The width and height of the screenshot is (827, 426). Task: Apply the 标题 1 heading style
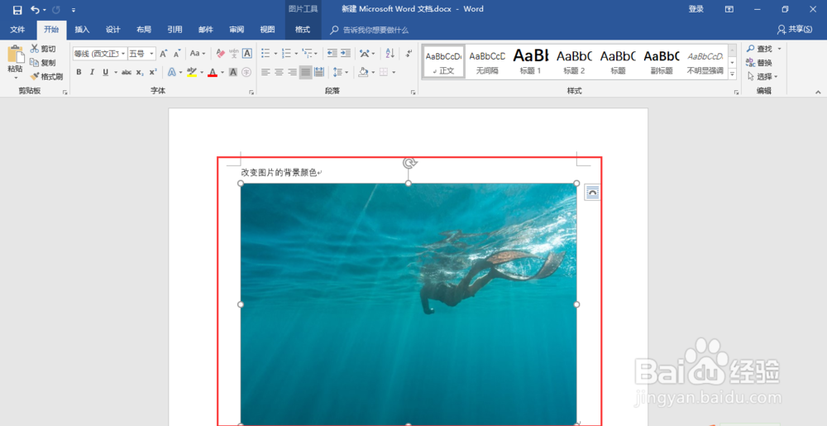pos(531,62)
